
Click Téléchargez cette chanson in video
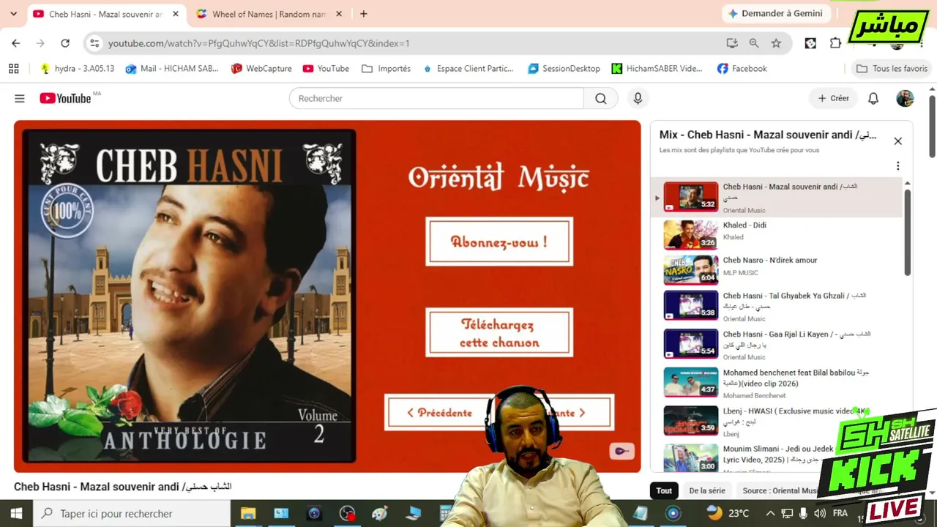tap(499, 333)
